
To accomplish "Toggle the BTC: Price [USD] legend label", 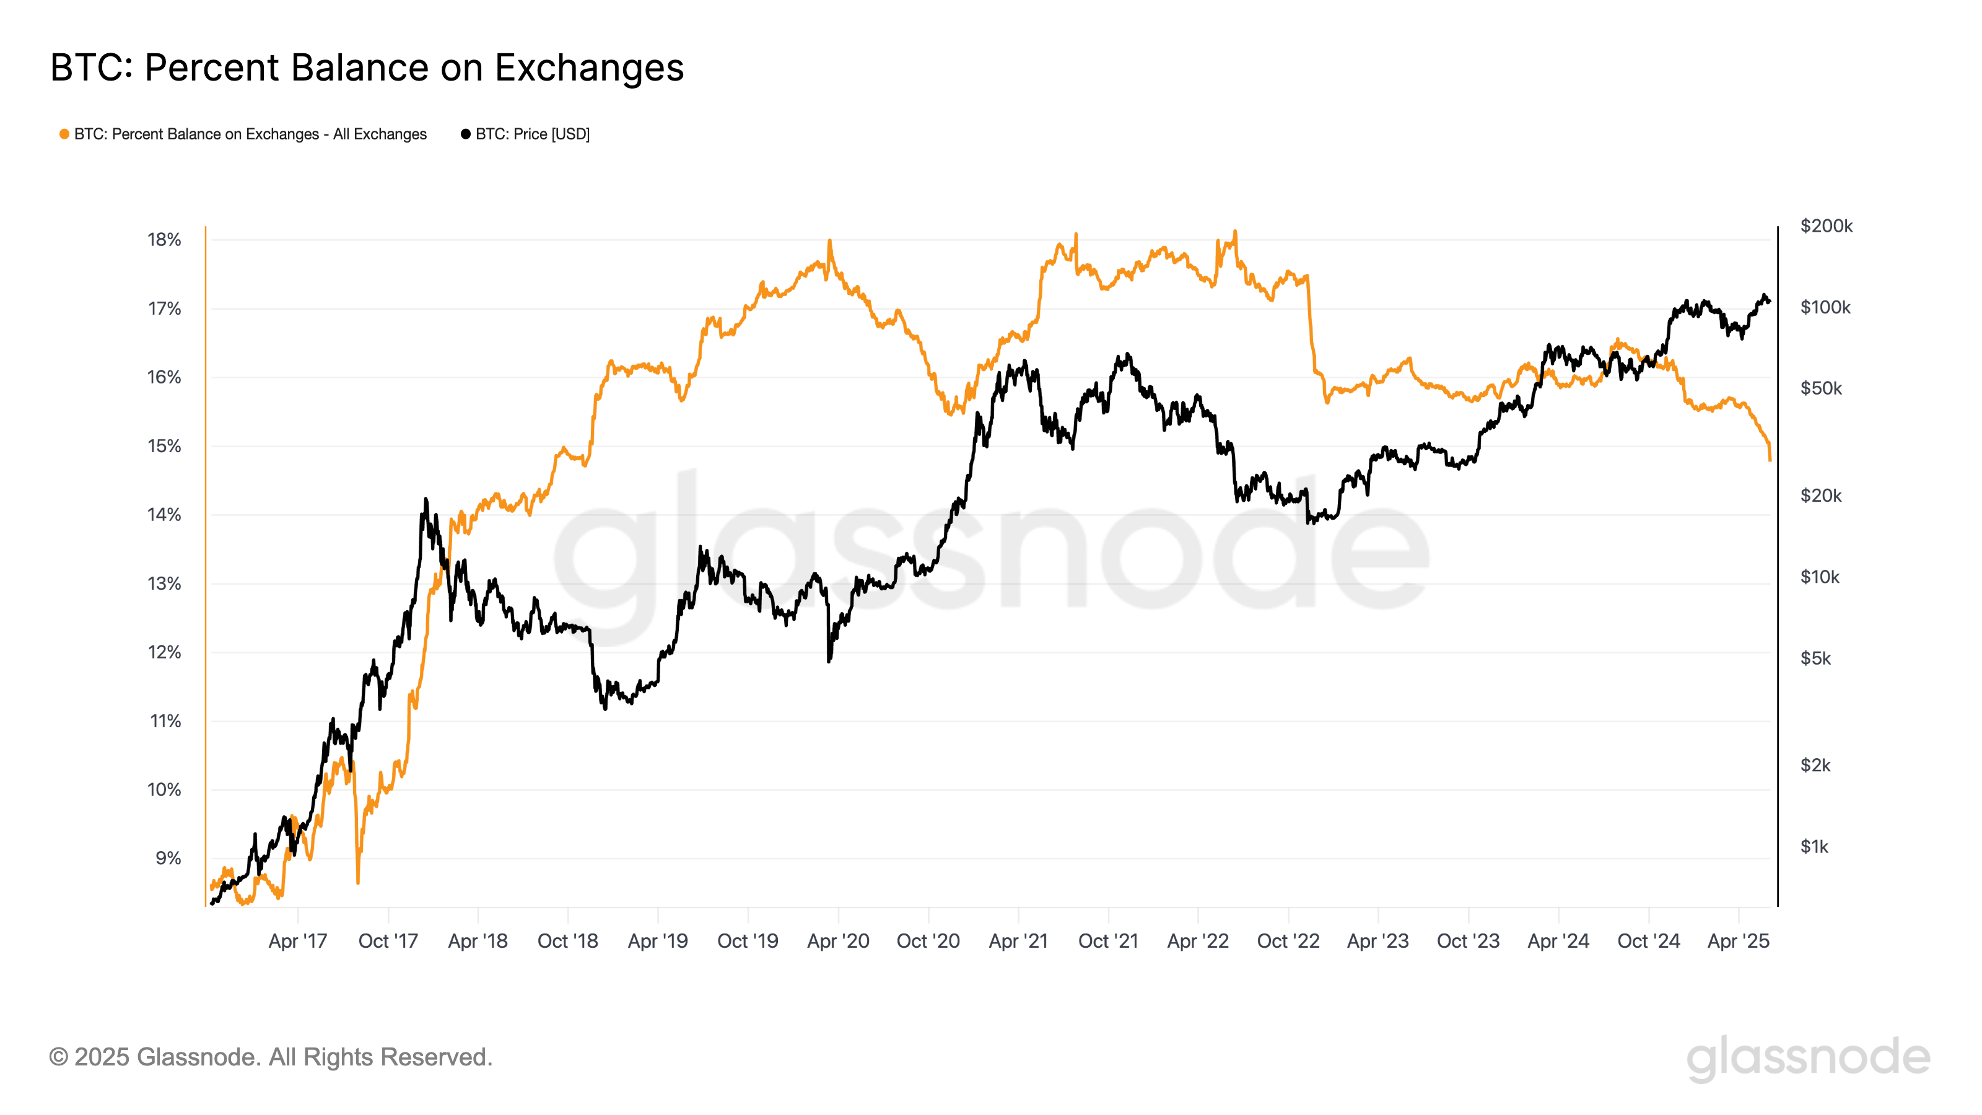I will point(533,134).
